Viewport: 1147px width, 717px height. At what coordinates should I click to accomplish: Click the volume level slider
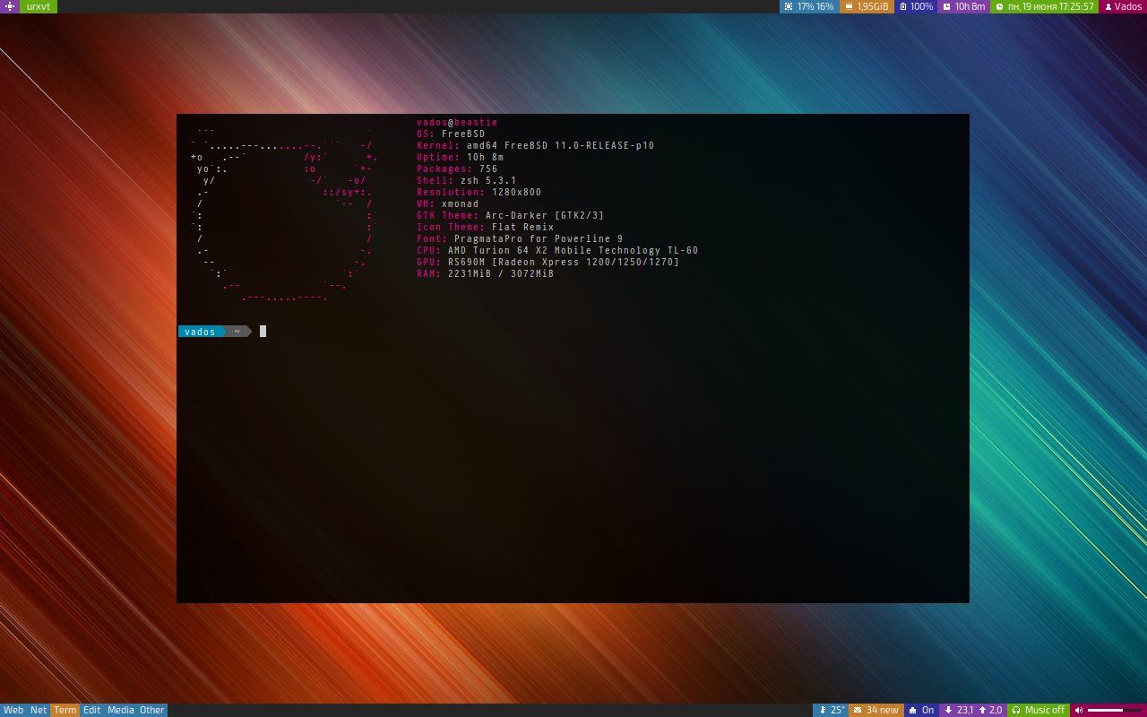point(1115,710)
